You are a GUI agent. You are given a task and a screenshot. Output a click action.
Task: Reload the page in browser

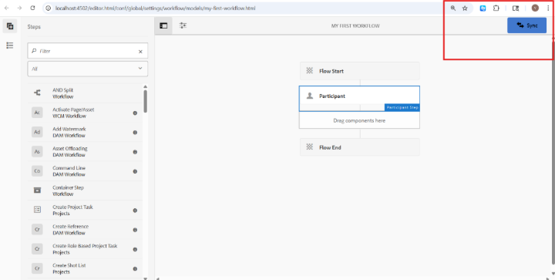(32, 8)
